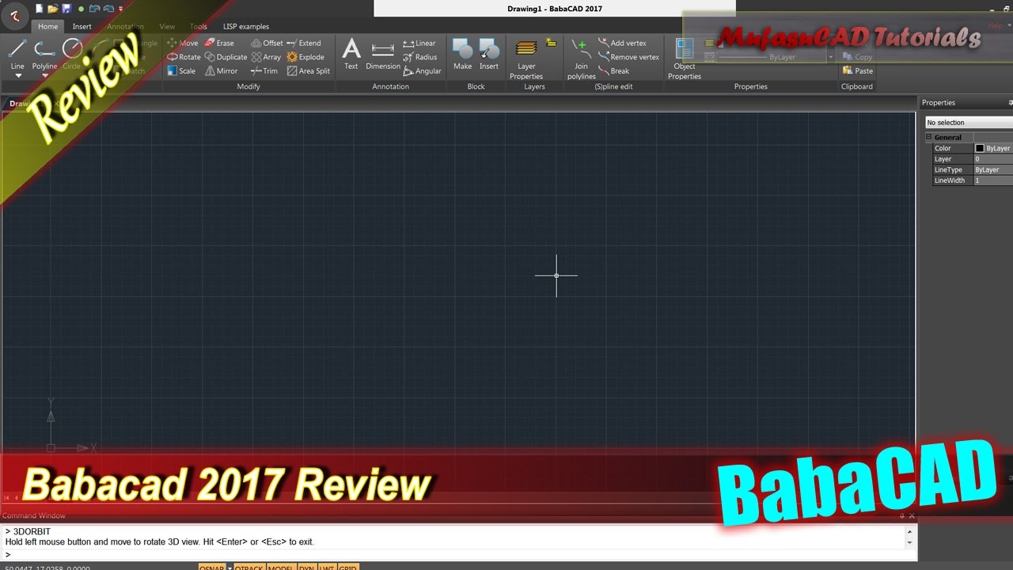Open Layer Properties
1013x570 pixels.
526,59
